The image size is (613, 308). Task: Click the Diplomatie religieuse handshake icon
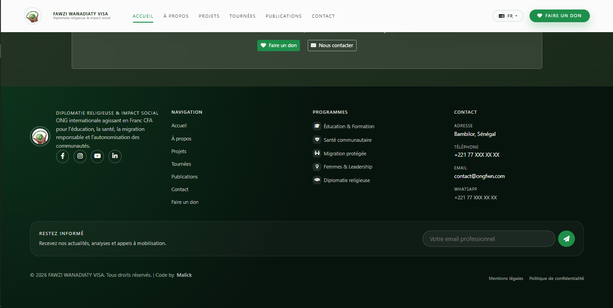coord(317,180)
